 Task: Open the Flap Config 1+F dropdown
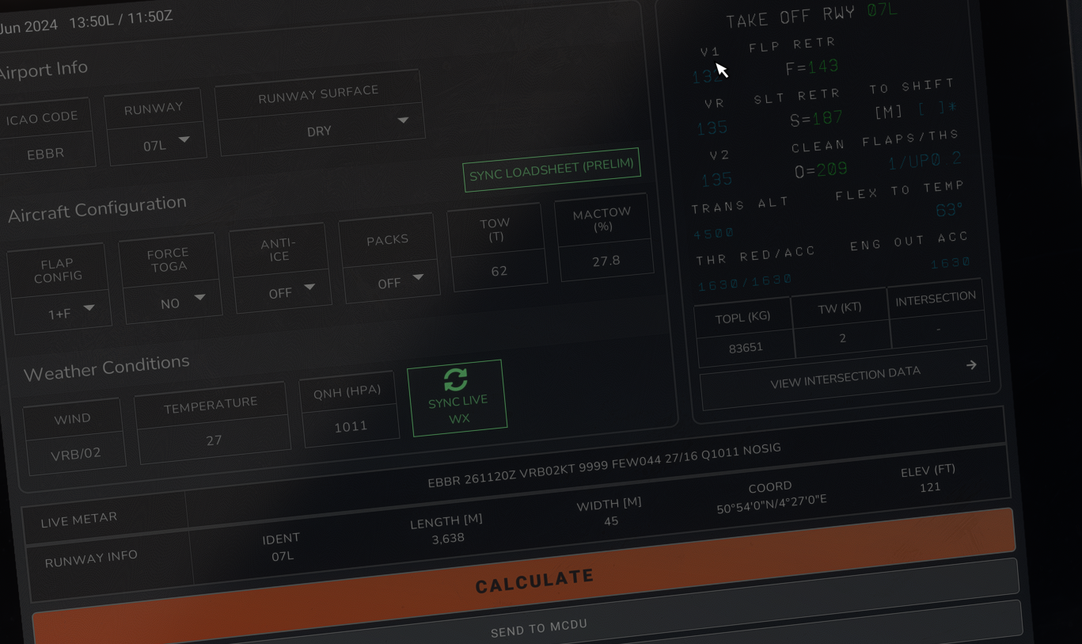[61, 312]
